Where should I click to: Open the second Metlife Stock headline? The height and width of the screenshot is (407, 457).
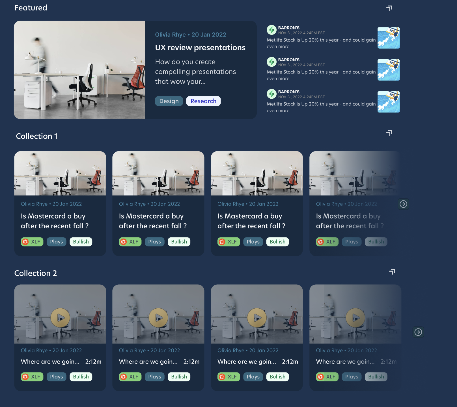pos(321,75)
